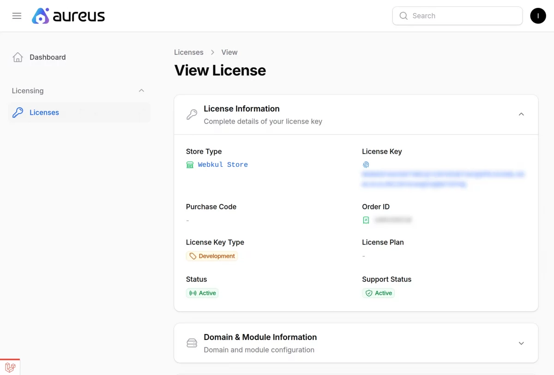Click the receipt icon under Order ID
The height and width of the screenshot is (375, 554).
366,220
